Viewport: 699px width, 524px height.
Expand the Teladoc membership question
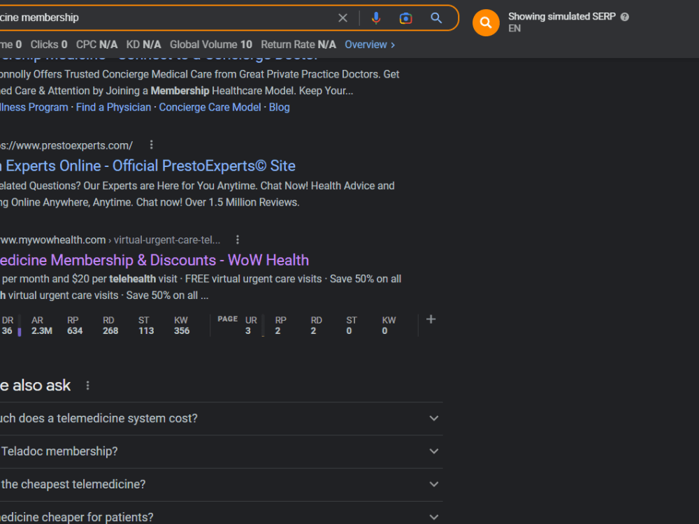(x=221, y=451)
